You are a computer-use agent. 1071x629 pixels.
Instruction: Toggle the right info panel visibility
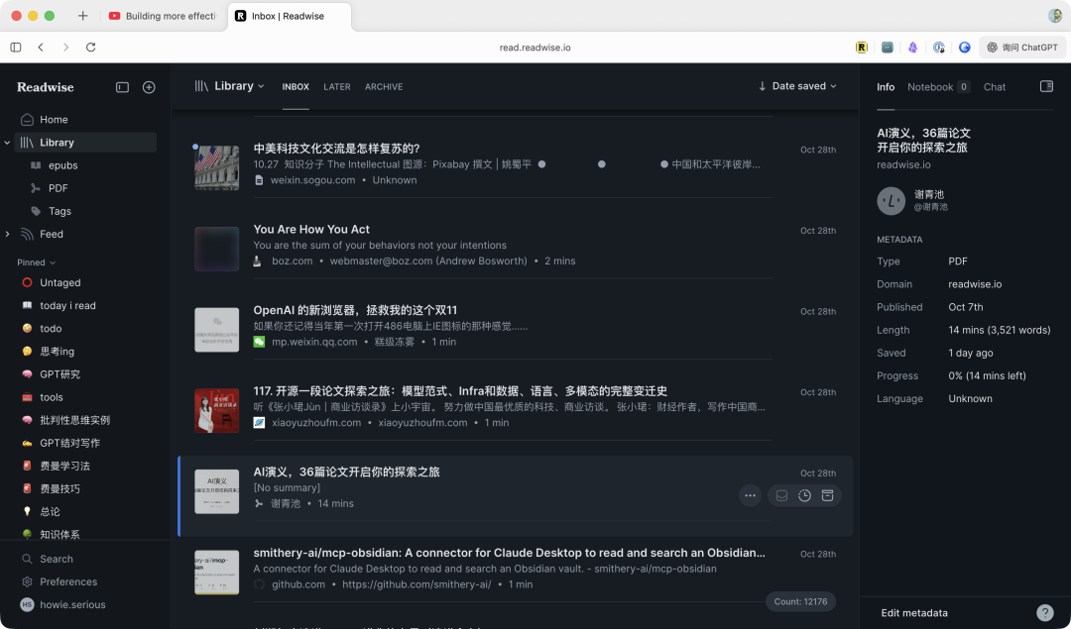click(x=1046, y=86)
